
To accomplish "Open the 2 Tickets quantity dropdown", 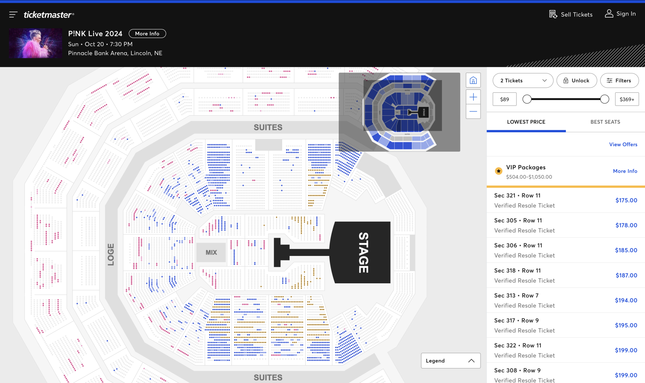I will [x=523, y=80].
